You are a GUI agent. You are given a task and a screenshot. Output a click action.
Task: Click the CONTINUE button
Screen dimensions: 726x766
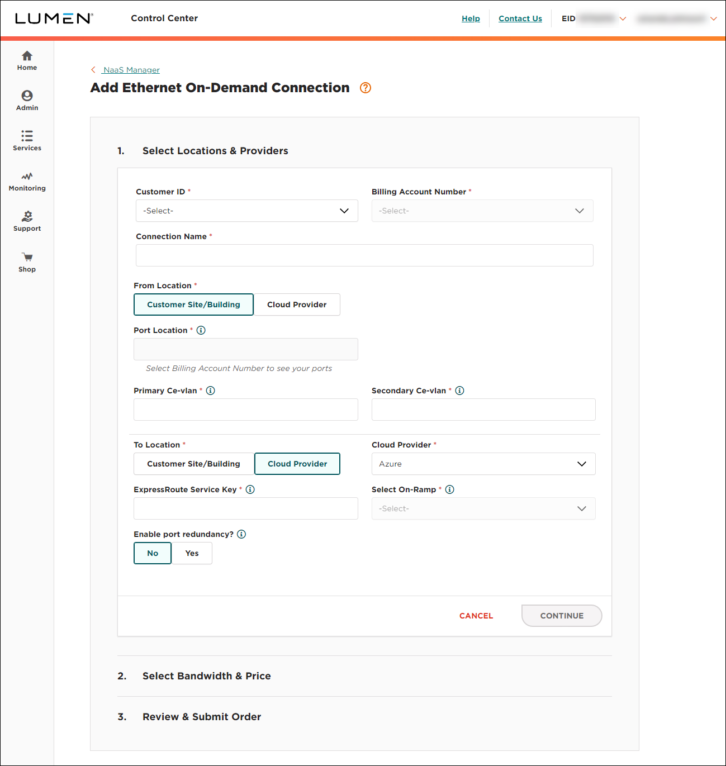click(x=562, y=616)
